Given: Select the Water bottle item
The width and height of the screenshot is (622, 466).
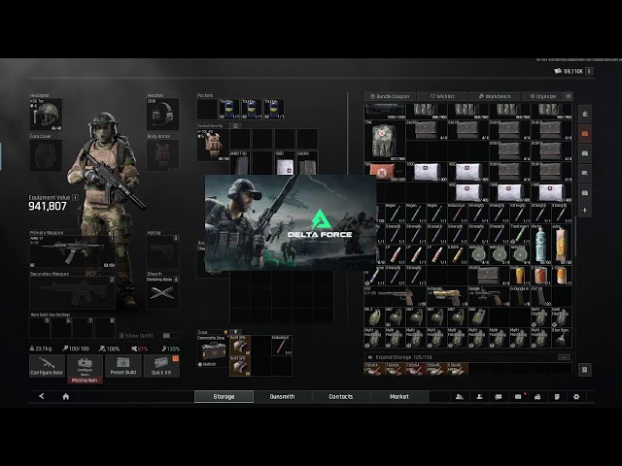Looking at the screenshot, I should (540, 246).
